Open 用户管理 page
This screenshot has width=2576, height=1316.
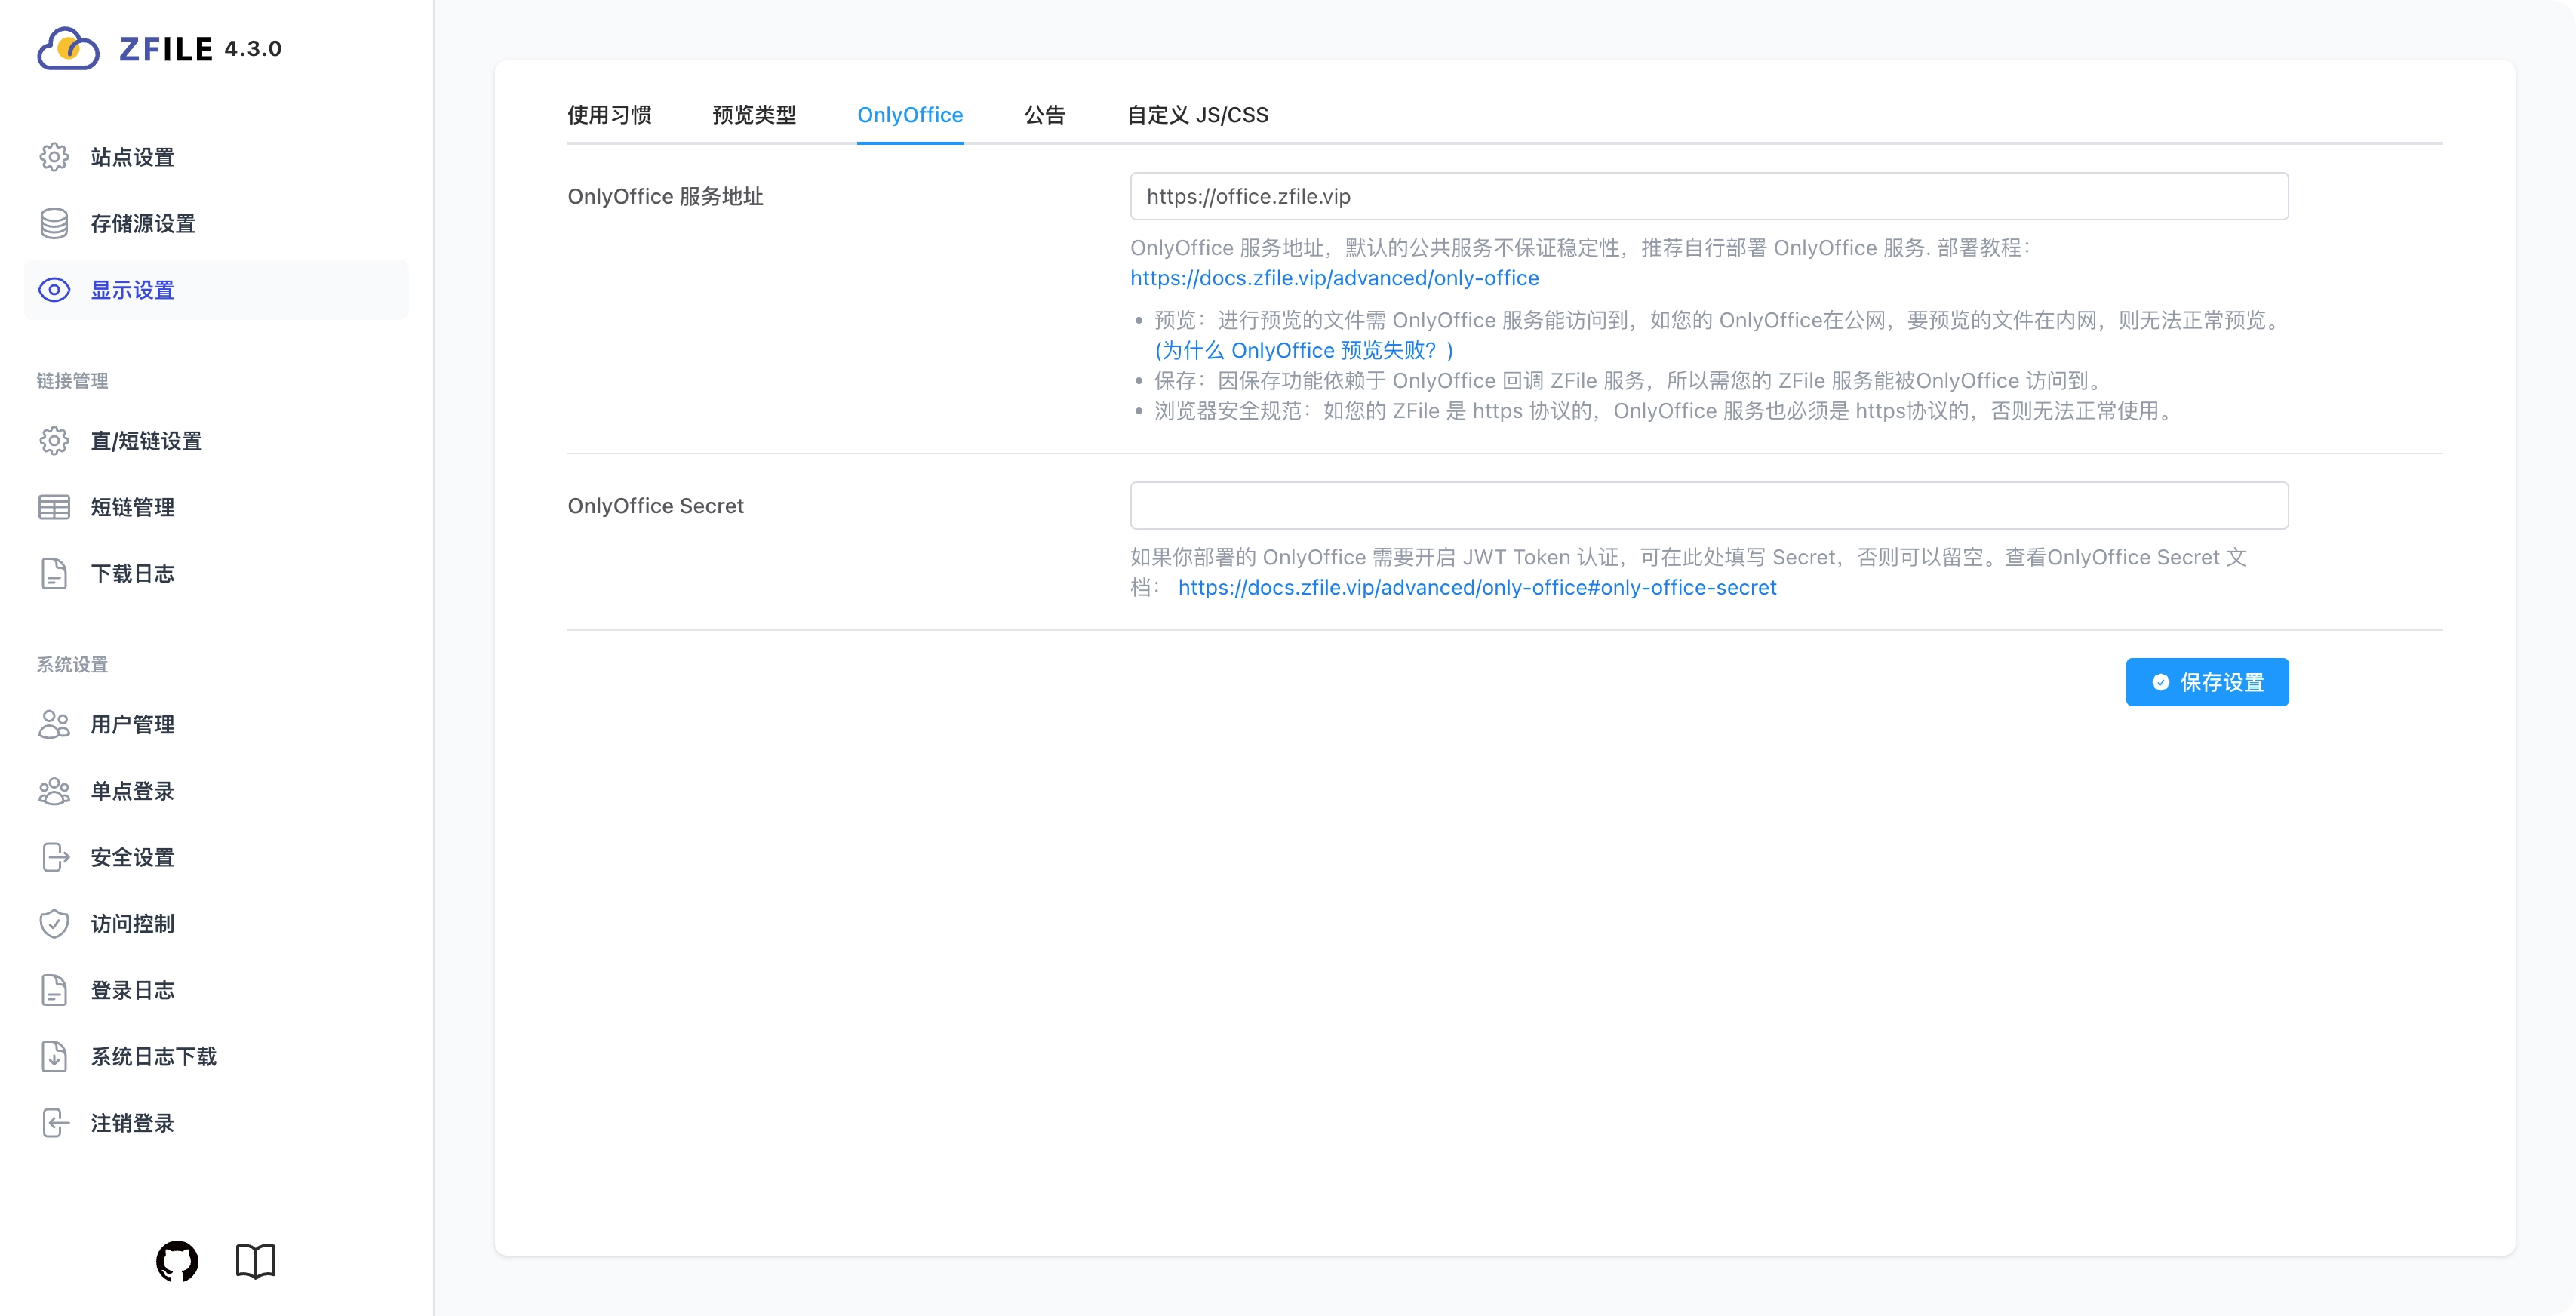216,724
